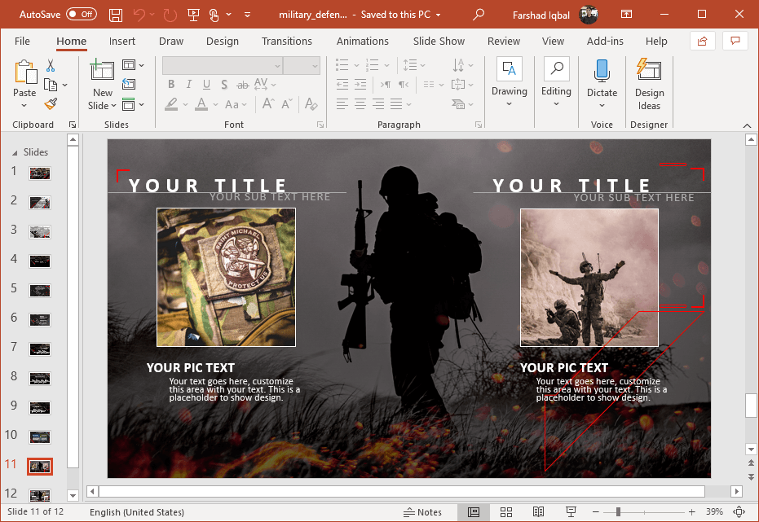Toggle bold formatting
This screenshot has height=522, width=759.
pyautogui.click(x=170, y=84)
